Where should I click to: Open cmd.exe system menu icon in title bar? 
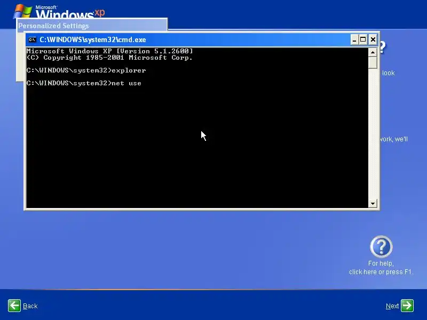[32, 39]
